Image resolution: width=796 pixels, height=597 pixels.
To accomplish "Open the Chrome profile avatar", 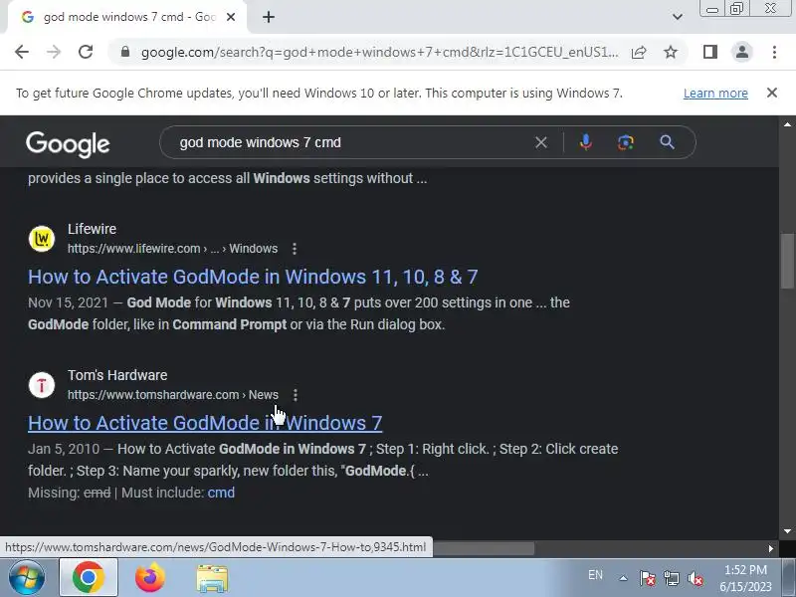I will pyautogui.click(x=741, y=52).
